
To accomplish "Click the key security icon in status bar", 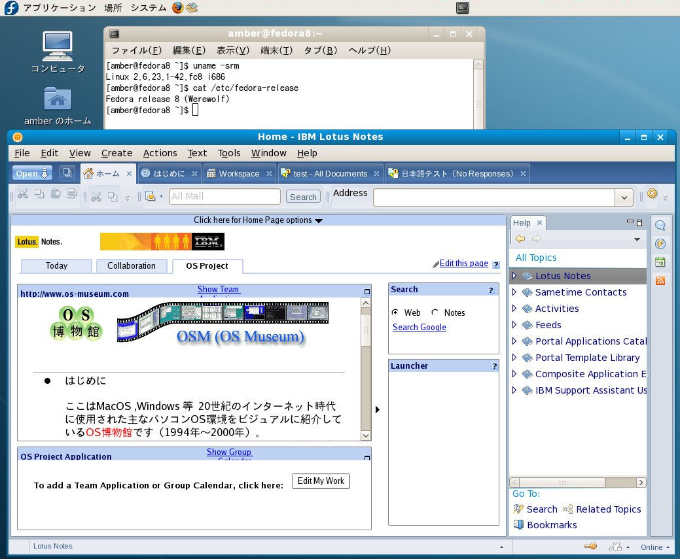I will click(x=590, y=547).
